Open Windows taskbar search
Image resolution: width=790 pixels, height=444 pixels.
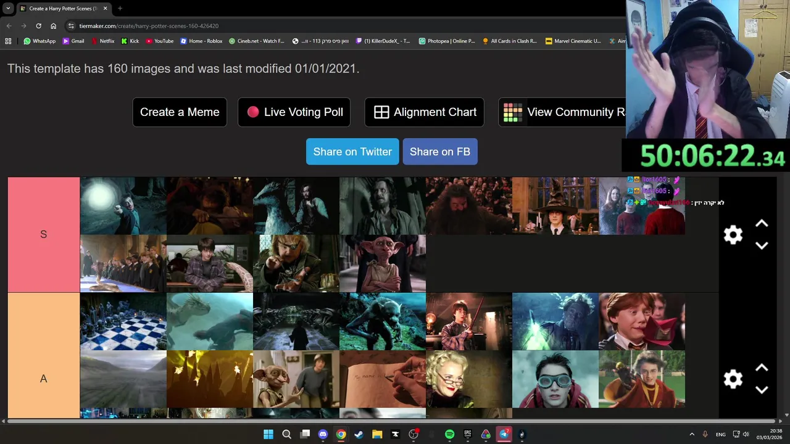(x=286, y=434)
